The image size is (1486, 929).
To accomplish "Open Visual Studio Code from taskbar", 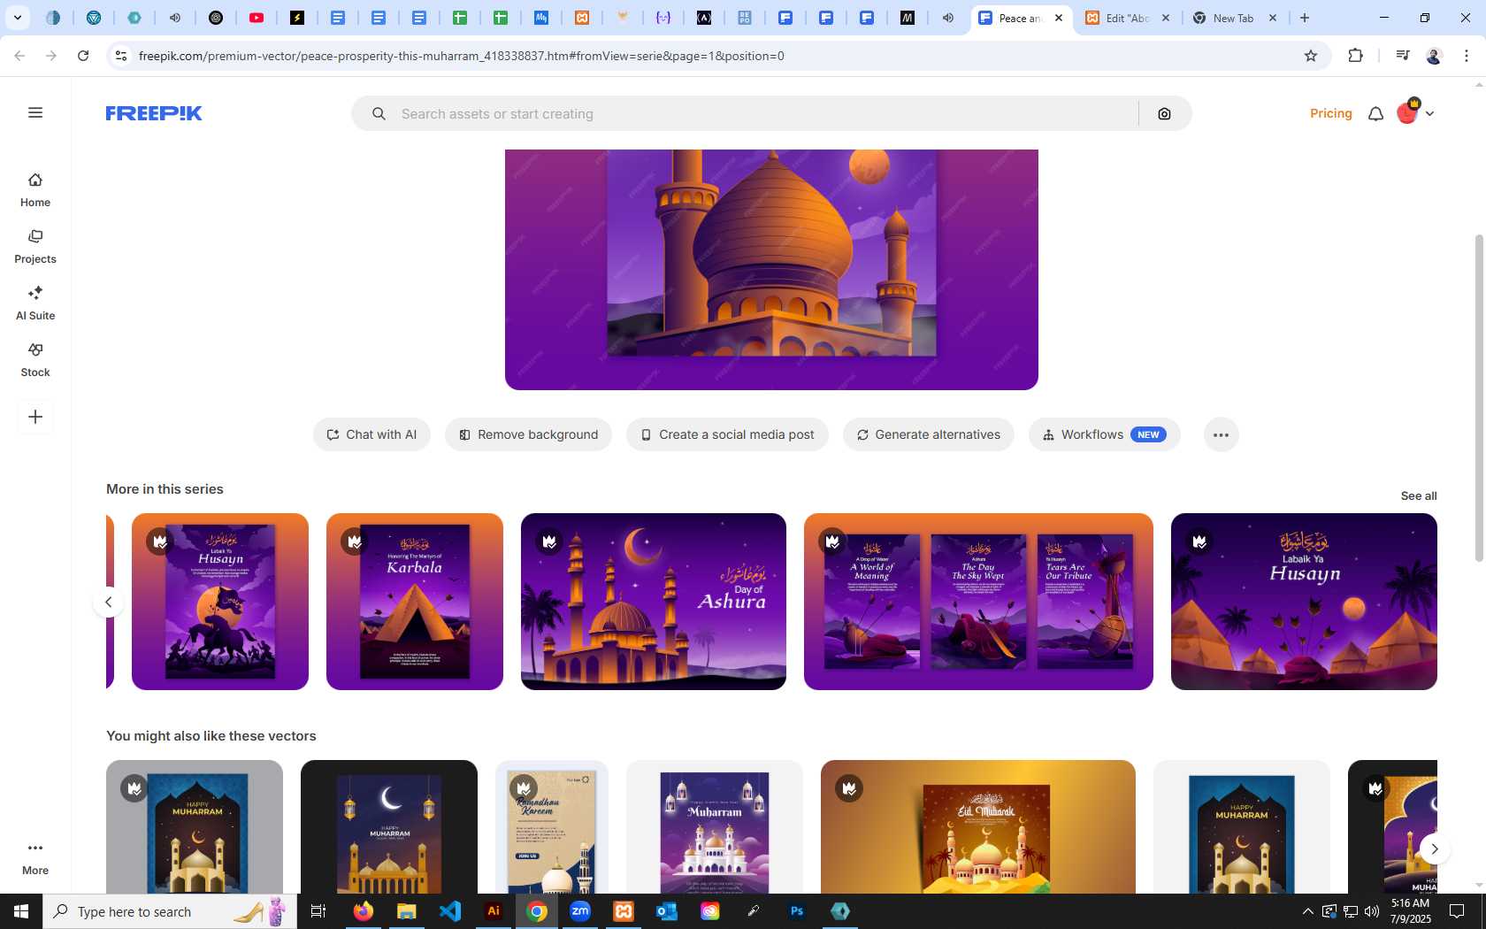I will (x=449, y=911).
